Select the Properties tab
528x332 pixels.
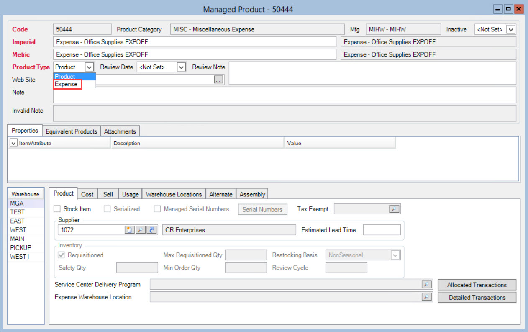point(25,131)
